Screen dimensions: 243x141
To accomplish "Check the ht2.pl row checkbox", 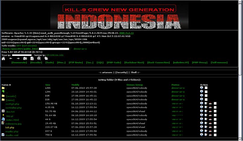I will (x=215, y=115).
